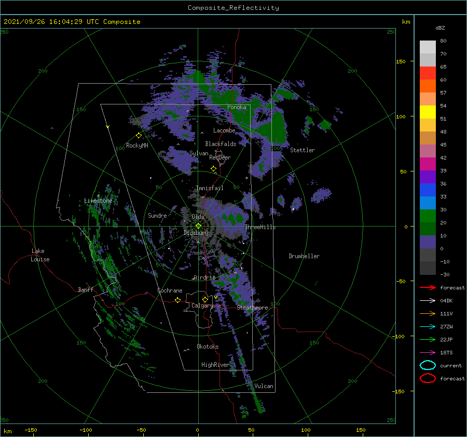Click the Sundre town label
The width and height of the screenshot is (467, 437).
[157, 215]
